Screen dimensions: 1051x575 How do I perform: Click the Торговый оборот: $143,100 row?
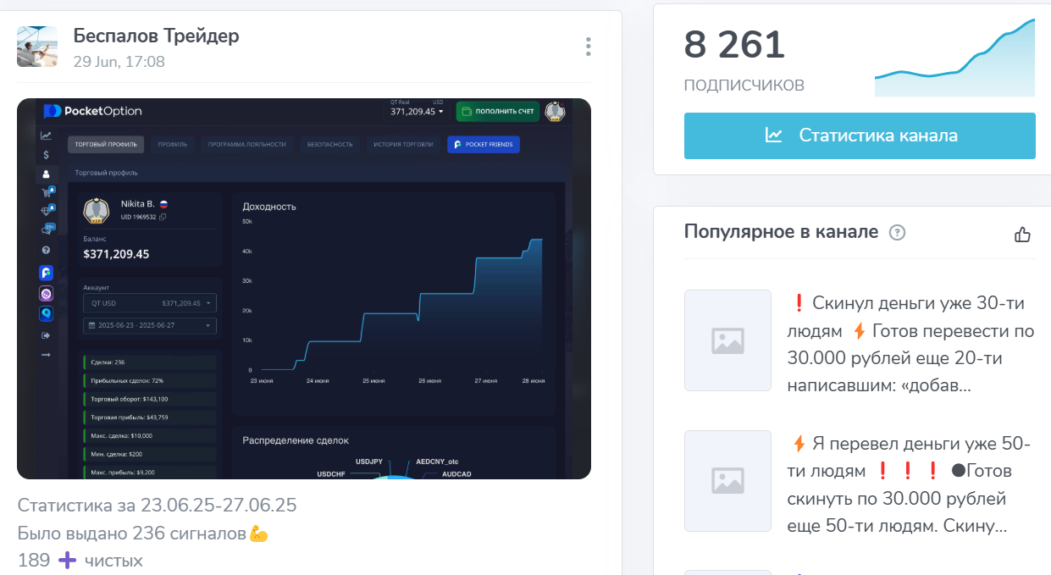tap(150, 399)
